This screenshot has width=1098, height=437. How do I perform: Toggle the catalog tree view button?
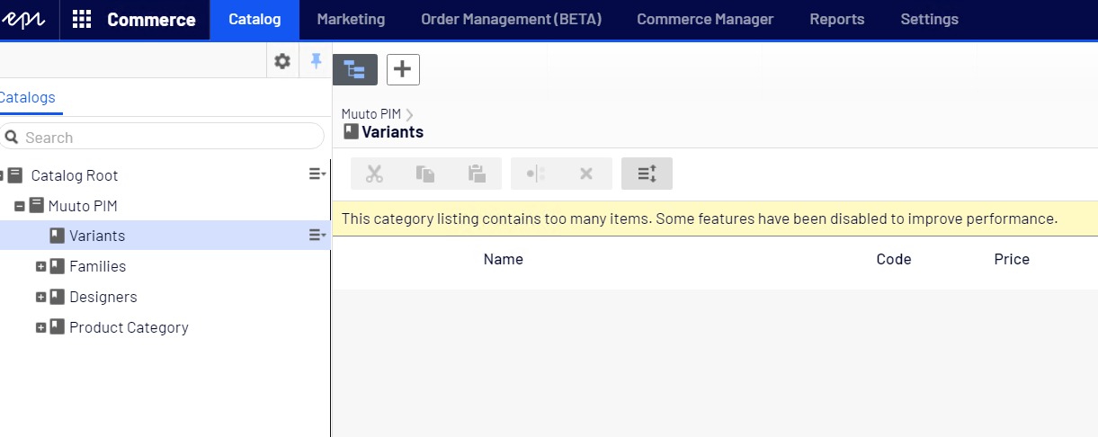355,69
